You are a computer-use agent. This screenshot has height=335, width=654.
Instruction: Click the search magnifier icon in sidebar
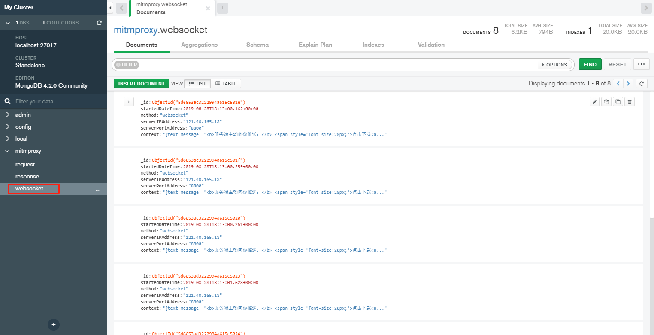(7, 101)
